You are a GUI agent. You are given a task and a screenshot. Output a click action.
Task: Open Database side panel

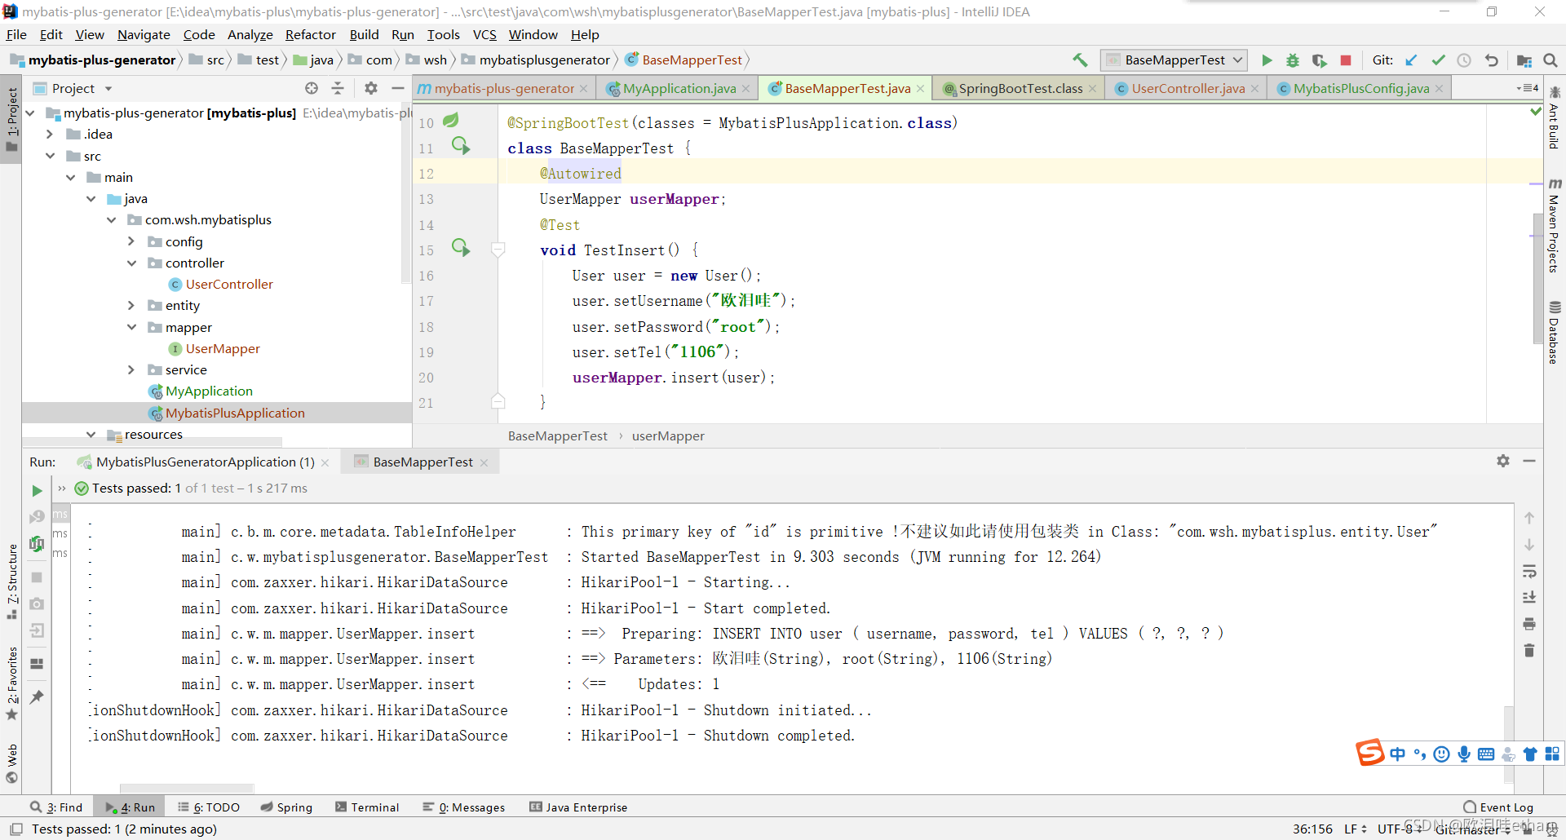(1555, 334)
